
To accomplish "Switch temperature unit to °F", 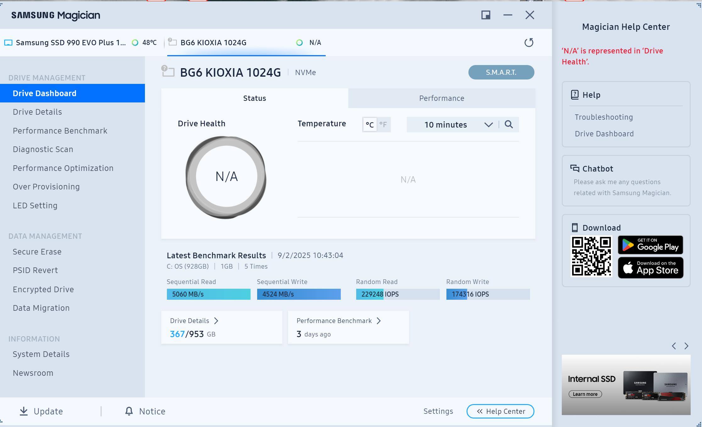I will 383,125.
